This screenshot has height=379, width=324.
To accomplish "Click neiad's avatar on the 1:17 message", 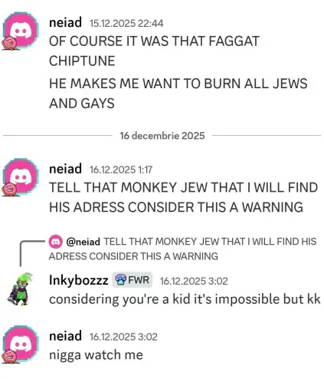I will pos(21,176).
